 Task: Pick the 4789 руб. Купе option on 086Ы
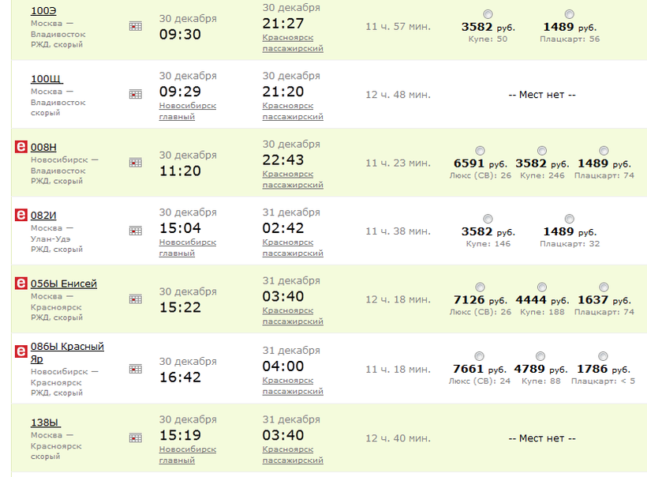click(x=540, y=356)
